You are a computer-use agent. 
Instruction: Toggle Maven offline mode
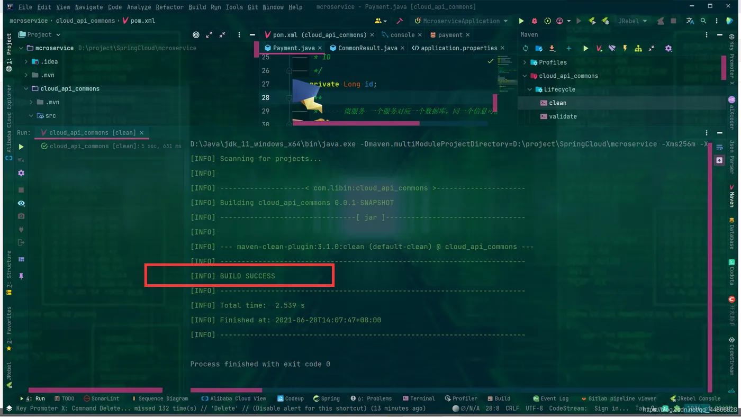coord(612,49)
